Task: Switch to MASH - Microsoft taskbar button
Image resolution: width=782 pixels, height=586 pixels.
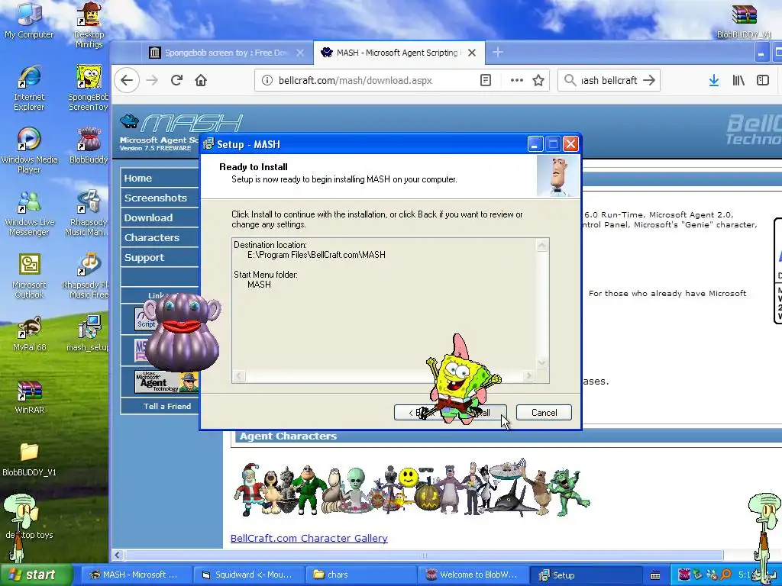Action: click(x=135, y=575)
